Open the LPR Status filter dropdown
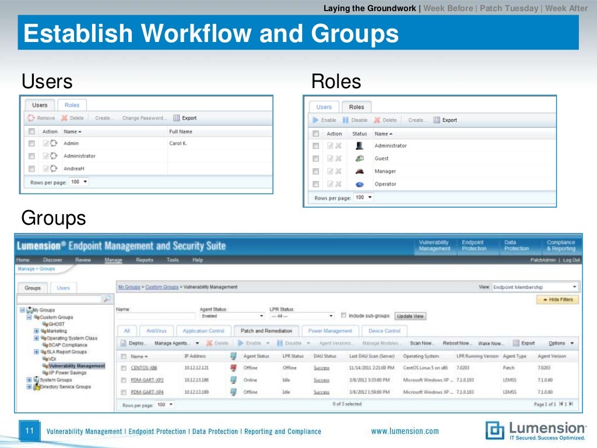 (302, 316)
